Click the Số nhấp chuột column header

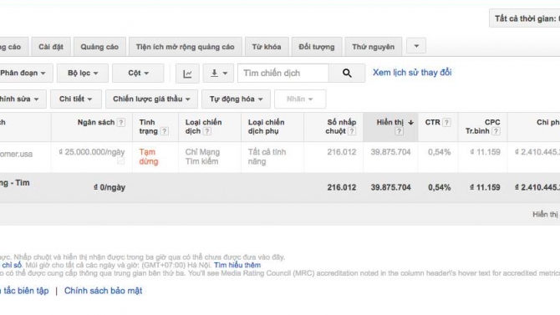click(x=333, y=127)
